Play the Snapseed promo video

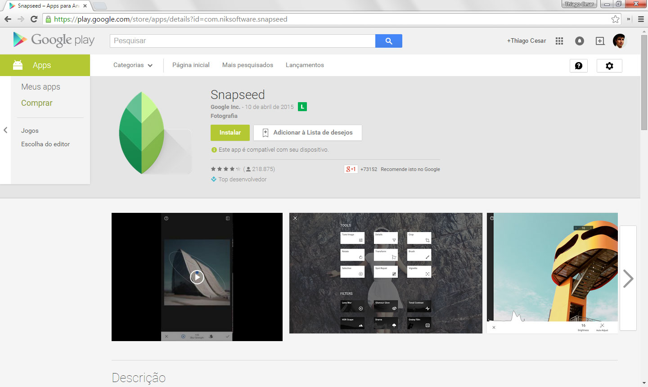click(x=197, y=277)
